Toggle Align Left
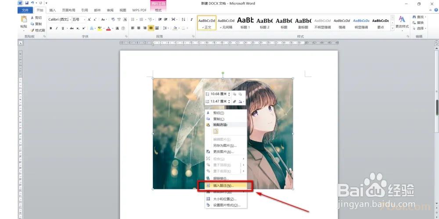 (133, 28)
